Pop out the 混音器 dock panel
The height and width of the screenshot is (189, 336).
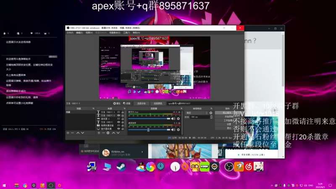click(181, 108)
